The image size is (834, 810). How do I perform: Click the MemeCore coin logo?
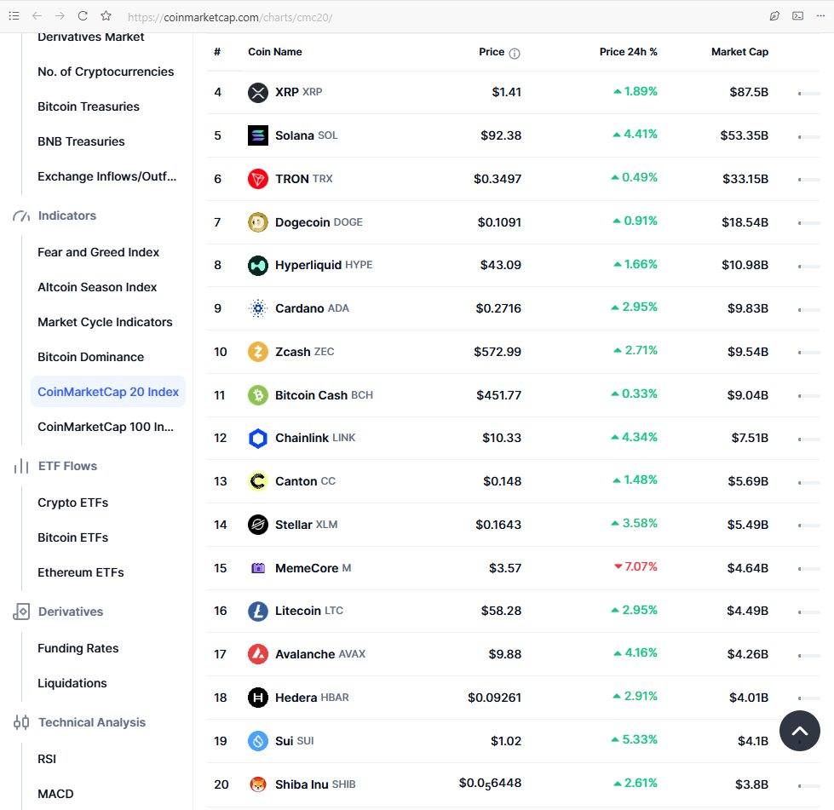pos(258,568)
